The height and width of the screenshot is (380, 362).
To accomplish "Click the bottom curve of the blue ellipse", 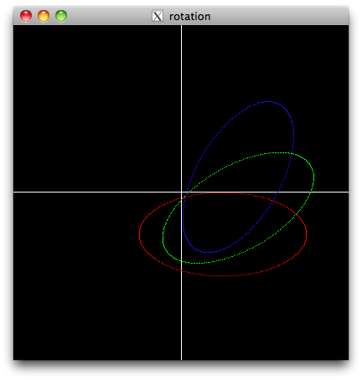I will pos(208,252).
